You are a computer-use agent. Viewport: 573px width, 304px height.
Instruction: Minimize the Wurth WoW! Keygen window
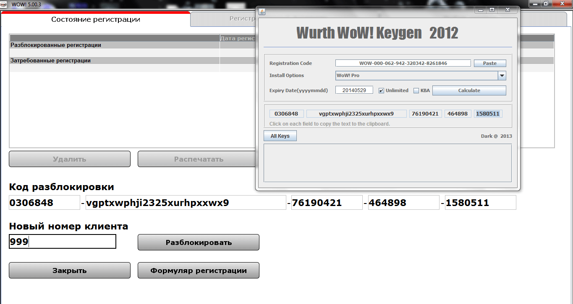[480, 10]
